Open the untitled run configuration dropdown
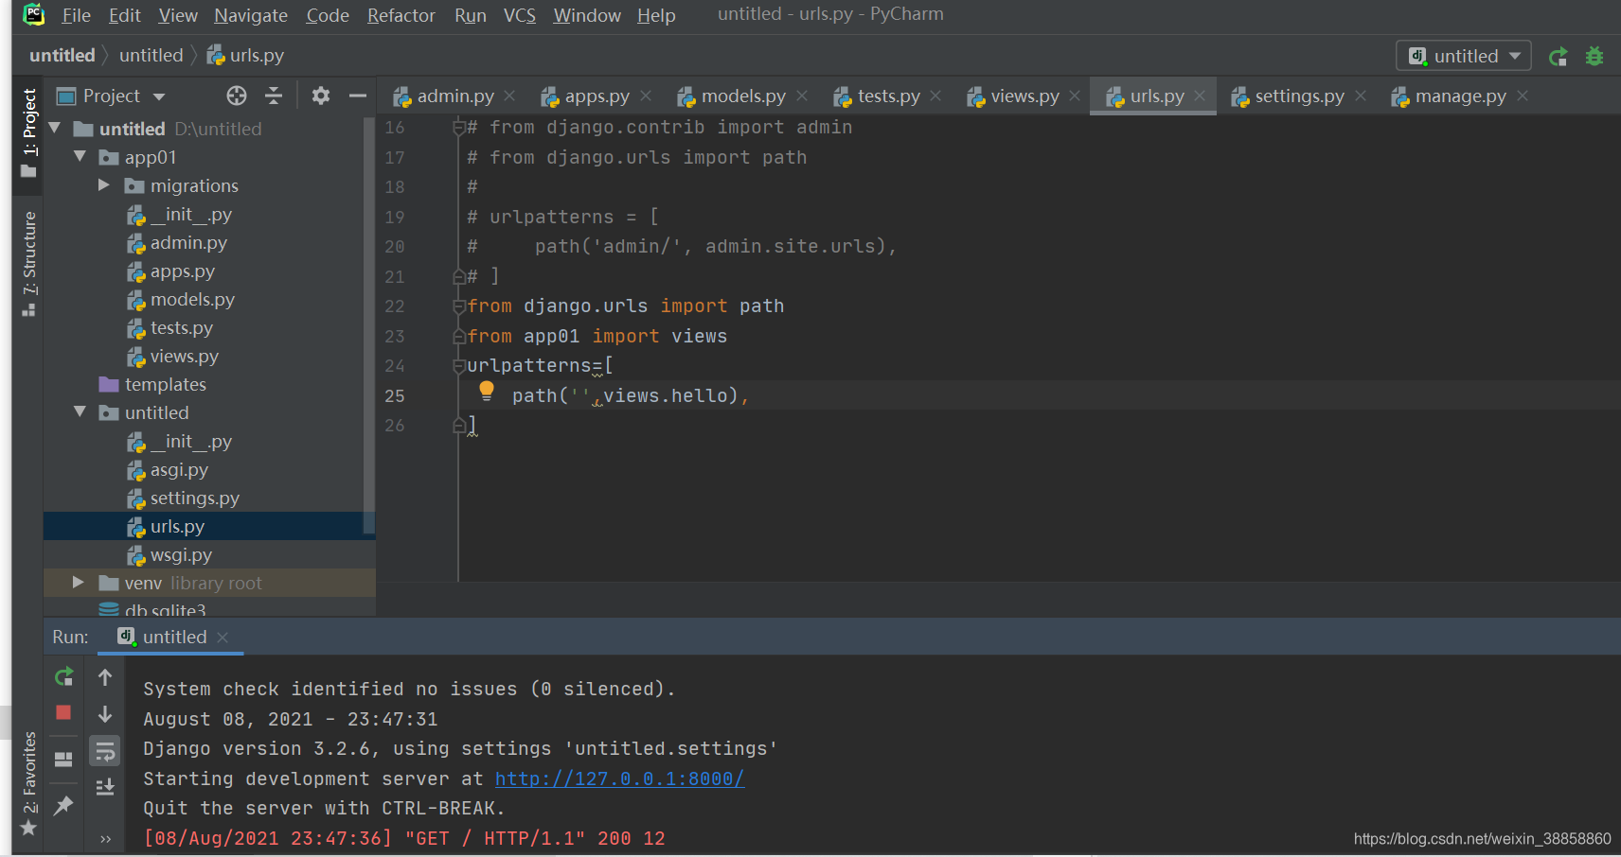The height and width of the screenshot is (857, 1621). pos(1463,56)
